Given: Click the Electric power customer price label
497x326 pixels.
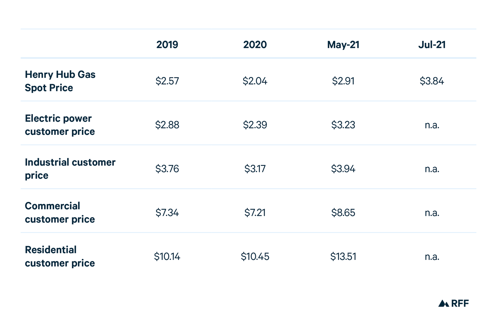Looking at the screenshot, I should 60,125.
